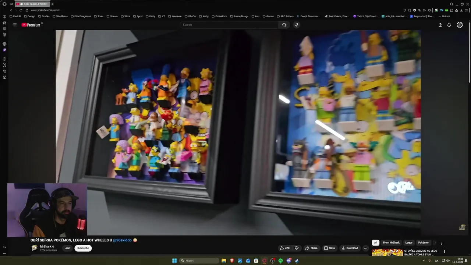The image size is (471, 265).
Task: Click the address bar URL www.youtube.com/watch
Action: click(x=45, y=10)
